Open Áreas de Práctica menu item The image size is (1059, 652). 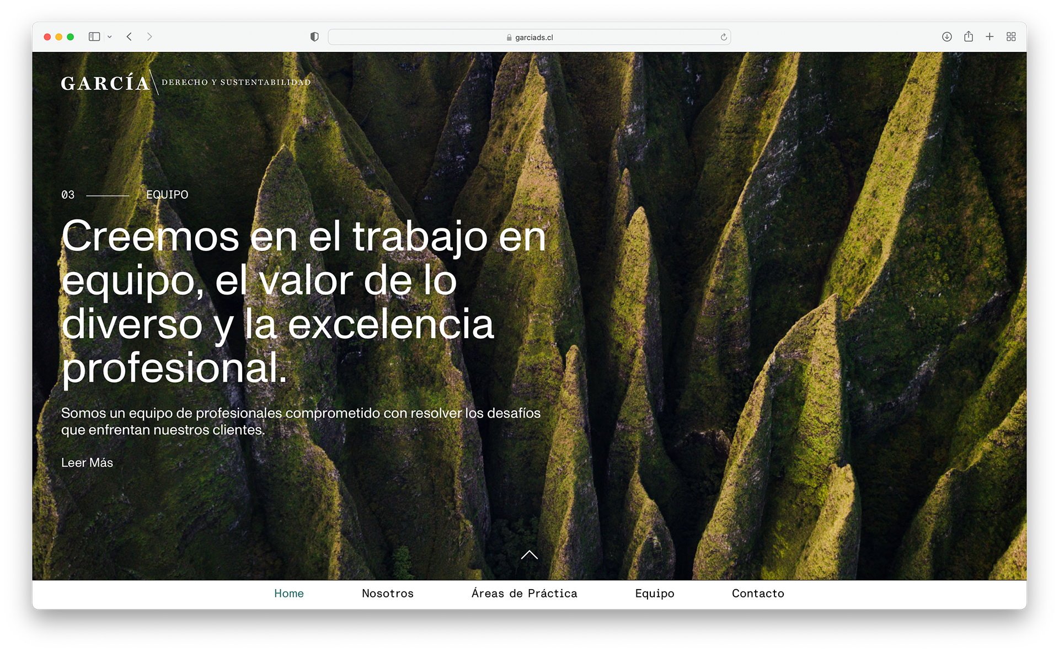525,594
